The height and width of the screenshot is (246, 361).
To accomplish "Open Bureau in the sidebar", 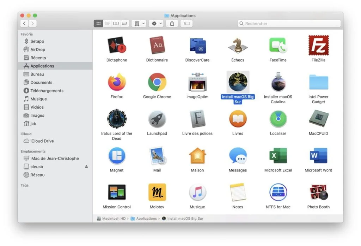I will pyautogui.click(x=55, y=75).
